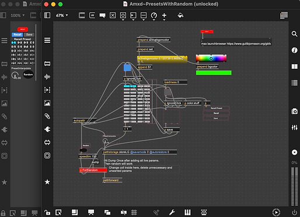Click the green panel below prepend bgcolor
Screen dimensions: 300x217
(x=214, y=72)
